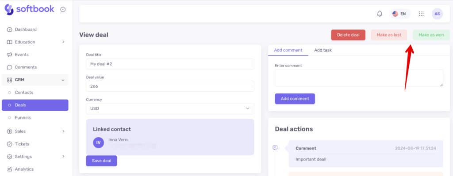Switch to the Add task tab
Viewport: 453px width, 176px height.
tap(322, 50)
